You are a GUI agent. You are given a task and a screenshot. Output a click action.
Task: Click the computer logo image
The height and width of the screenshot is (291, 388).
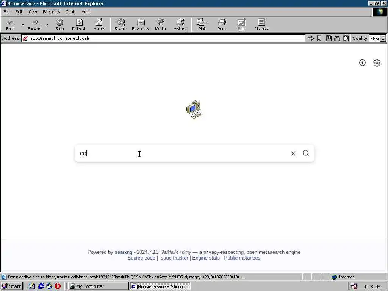click(194, 110)
